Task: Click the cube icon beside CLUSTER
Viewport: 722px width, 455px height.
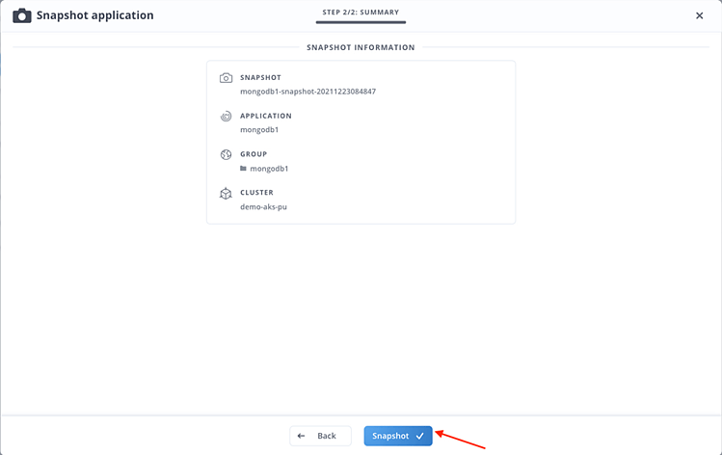Action: click(x=226, y=193)
